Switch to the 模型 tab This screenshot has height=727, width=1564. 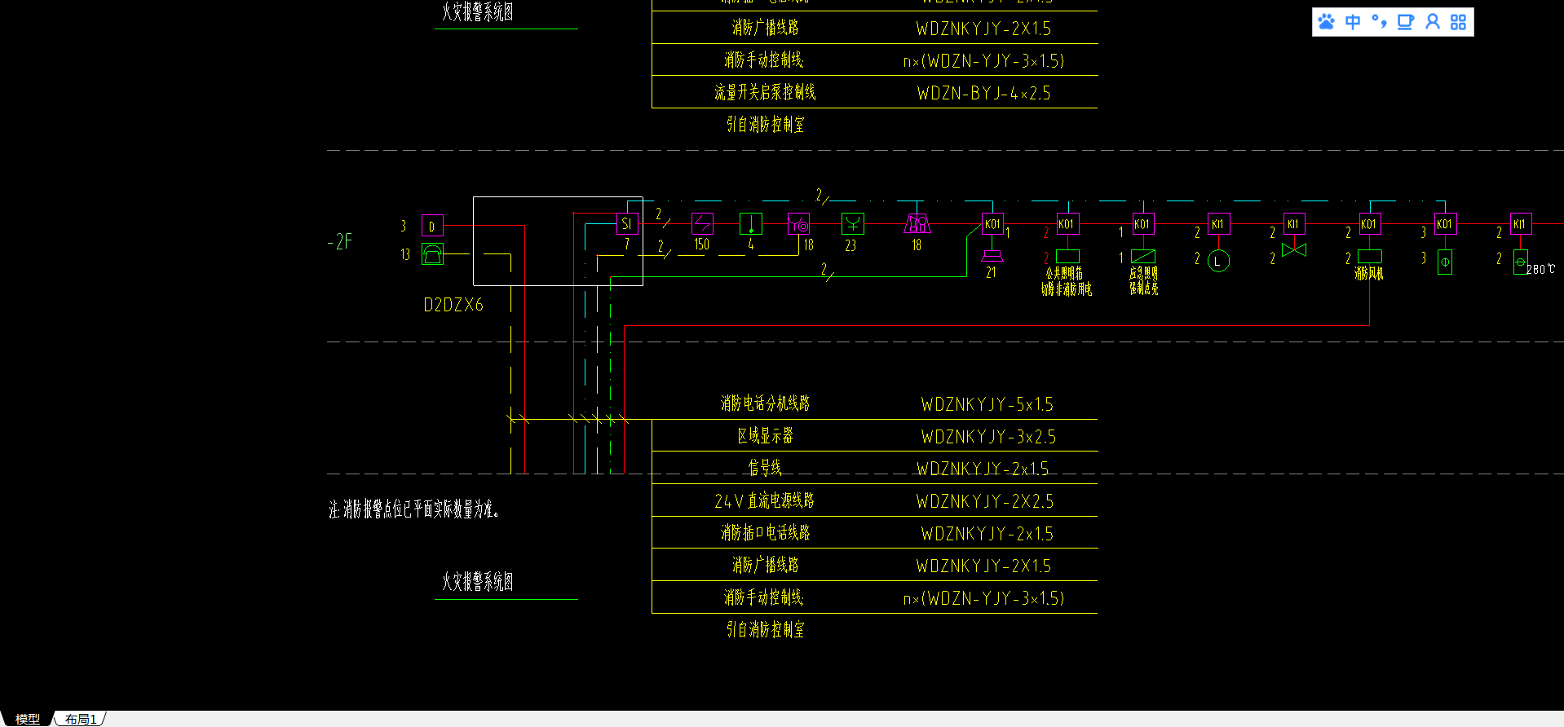pyautogui.click(x=28, y=719)
